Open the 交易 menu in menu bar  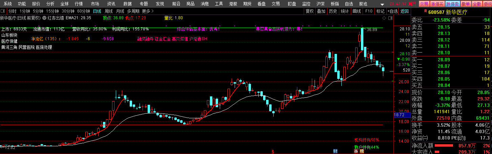point(276,4)
